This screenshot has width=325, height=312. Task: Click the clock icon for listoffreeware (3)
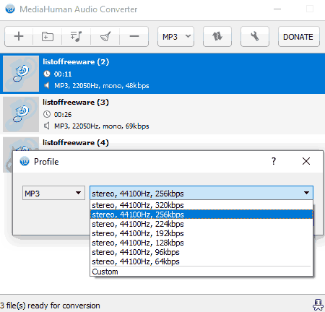click(x=47, y=114)
